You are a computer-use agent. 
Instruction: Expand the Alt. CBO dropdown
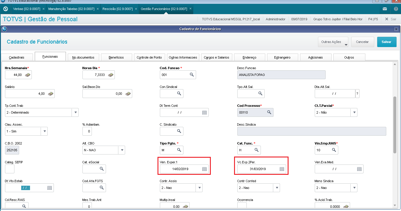122,150
